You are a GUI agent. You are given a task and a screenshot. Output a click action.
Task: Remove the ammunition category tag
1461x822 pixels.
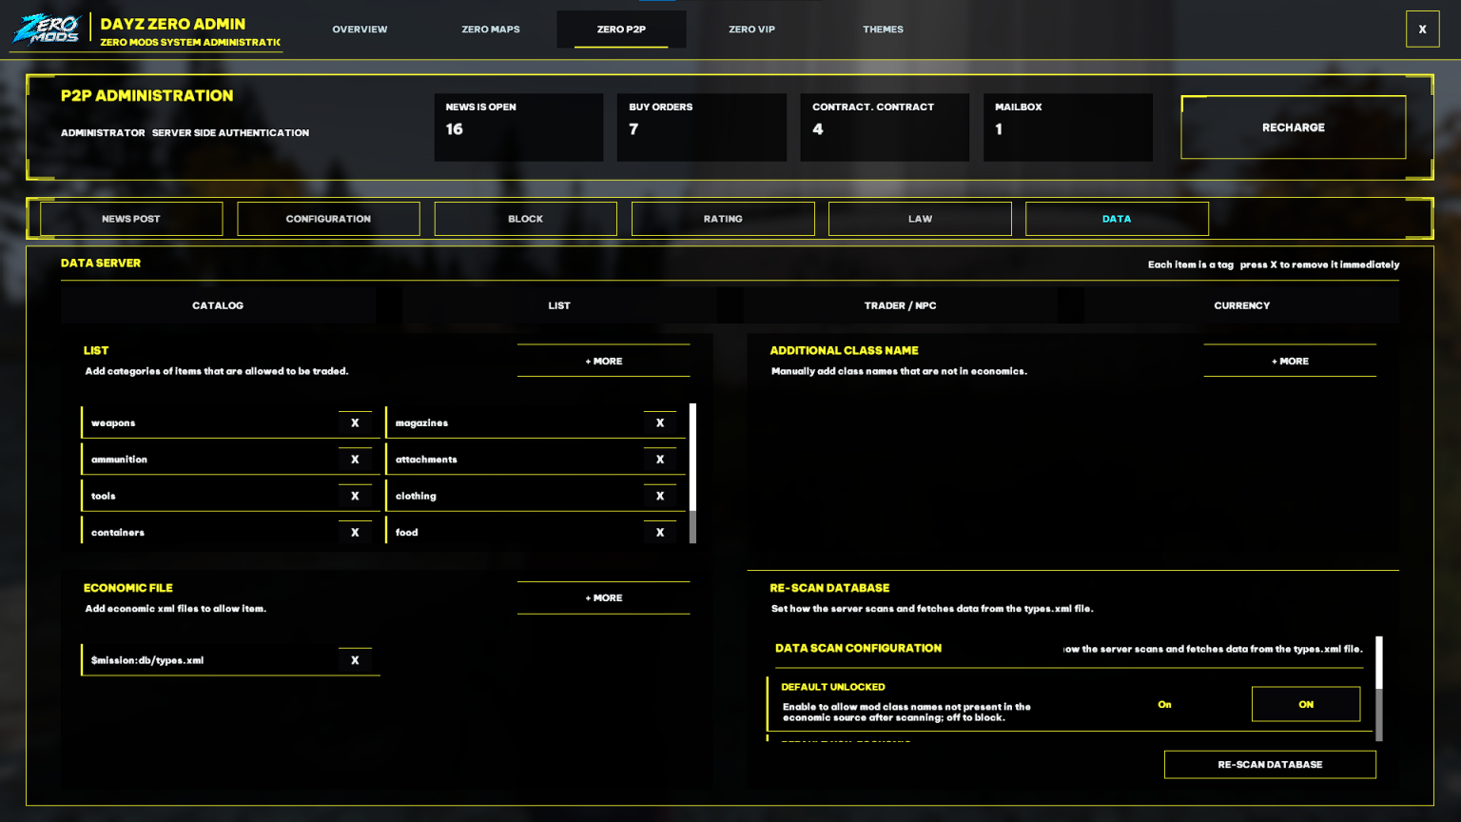click(355, 460)
